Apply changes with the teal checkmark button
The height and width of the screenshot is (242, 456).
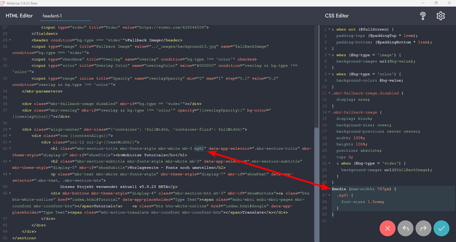441,228
